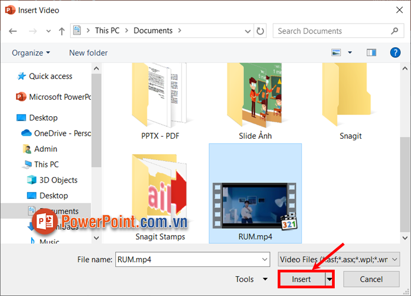Click the This PC computer icon

pyautogui.click(x=27, y=164)
